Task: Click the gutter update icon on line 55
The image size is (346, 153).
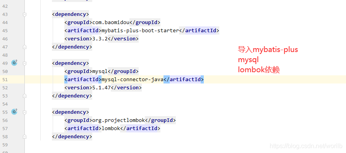Action: (14, 112)
